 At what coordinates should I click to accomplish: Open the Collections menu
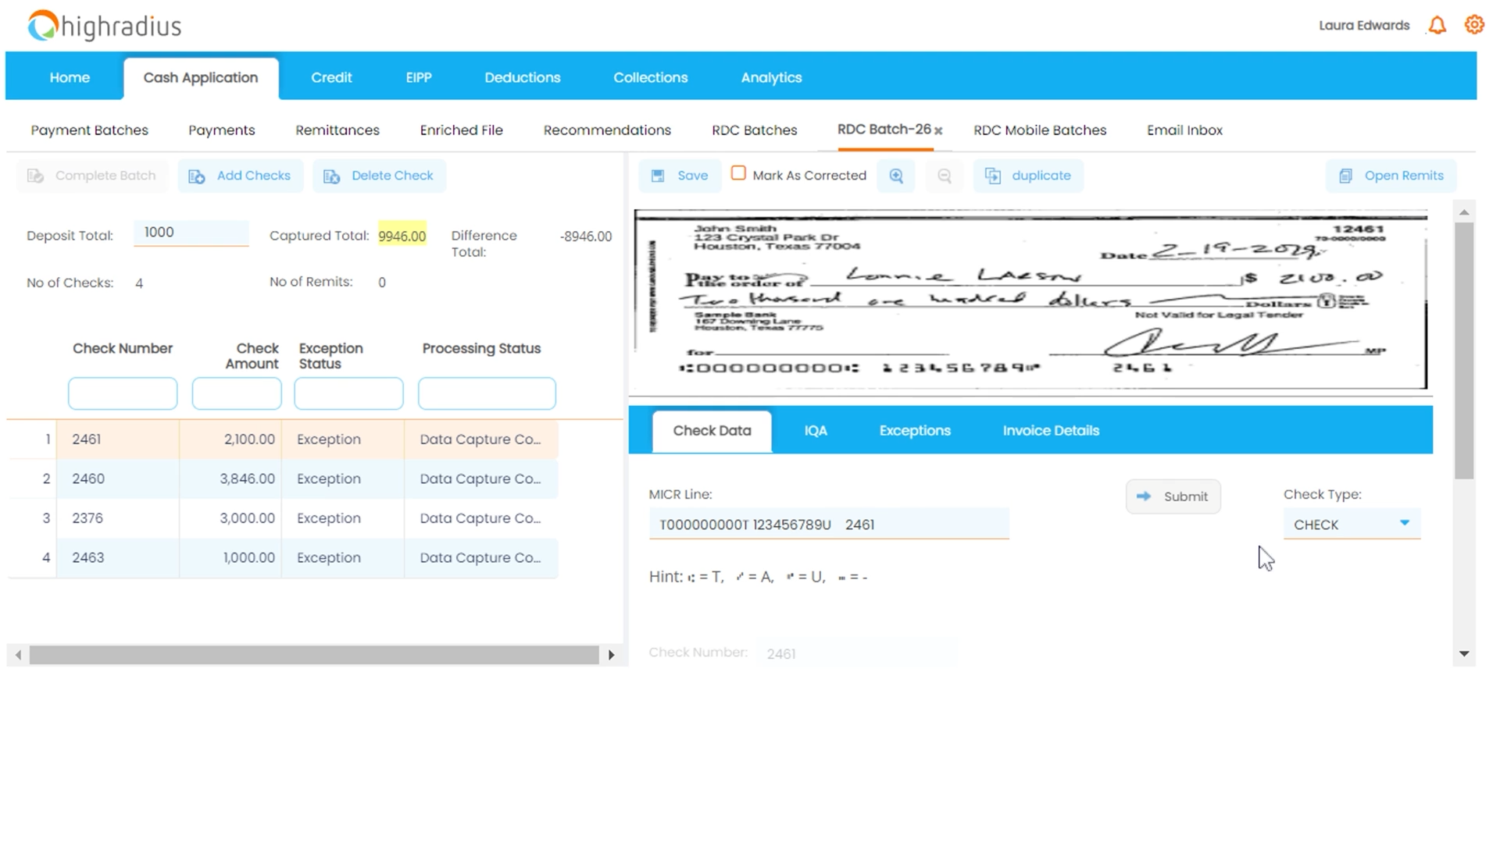tap(650, 77)
